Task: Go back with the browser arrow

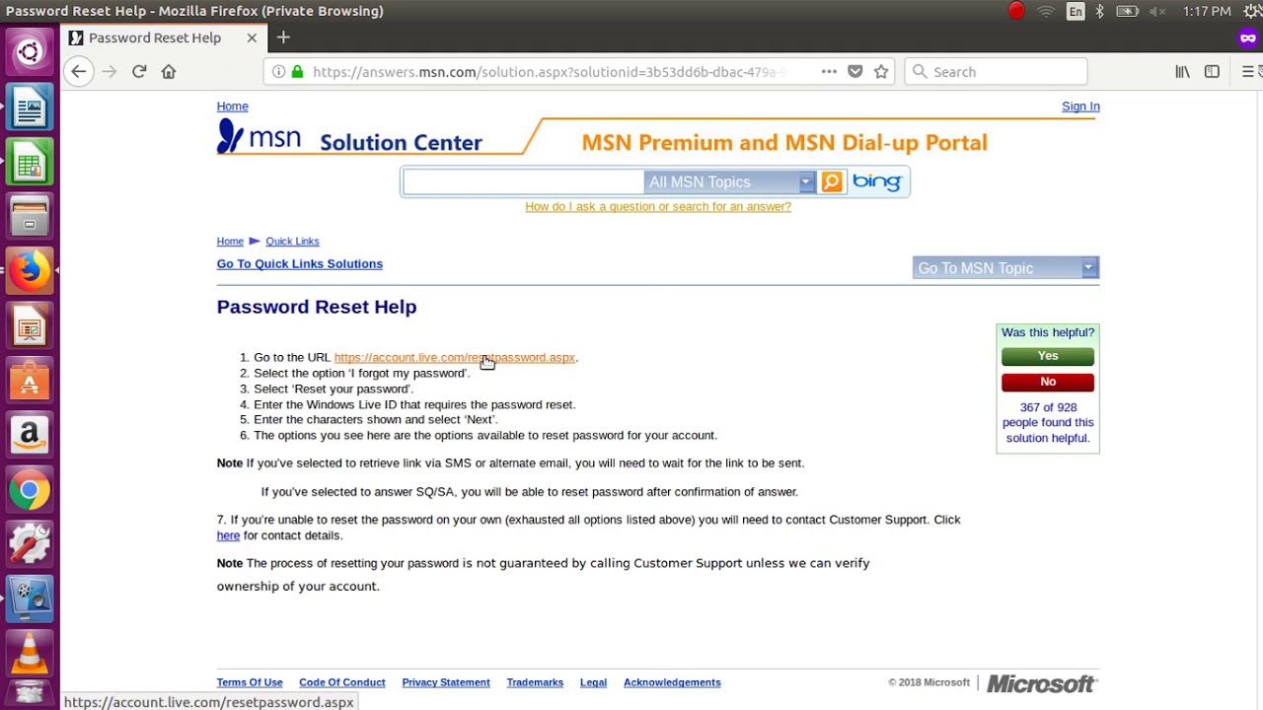Action: pyautogui.click(x=78, y=71)
